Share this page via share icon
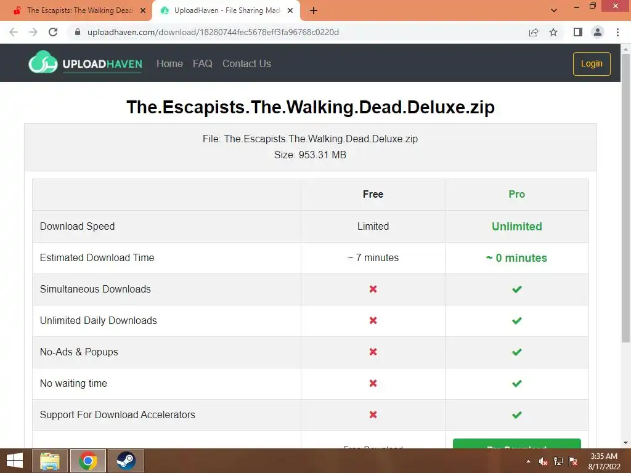 [x=534, y=32]
